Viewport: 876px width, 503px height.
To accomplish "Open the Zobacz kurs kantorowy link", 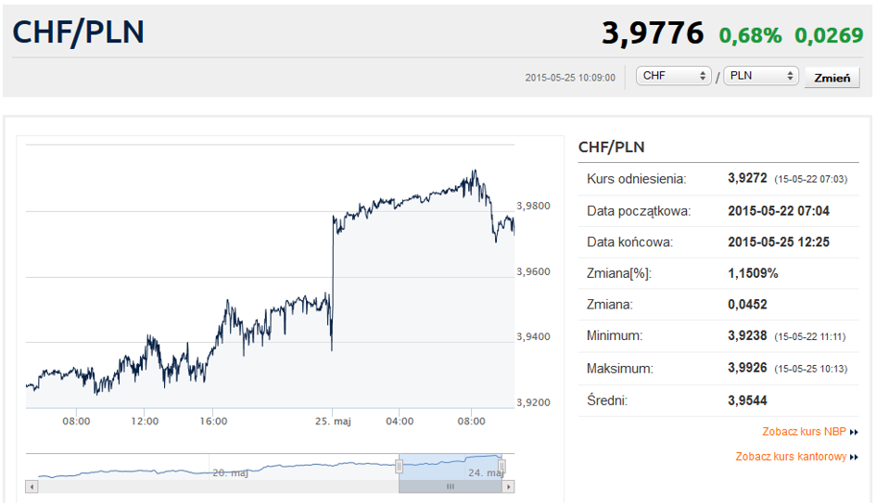I will (791, 457).
